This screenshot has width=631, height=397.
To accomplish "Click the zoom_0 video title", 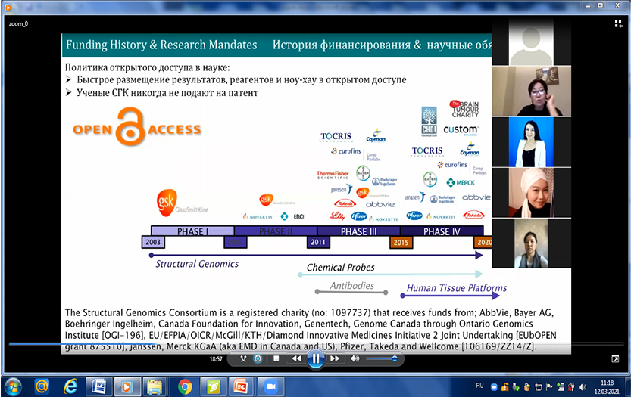I will coord(18,24).
